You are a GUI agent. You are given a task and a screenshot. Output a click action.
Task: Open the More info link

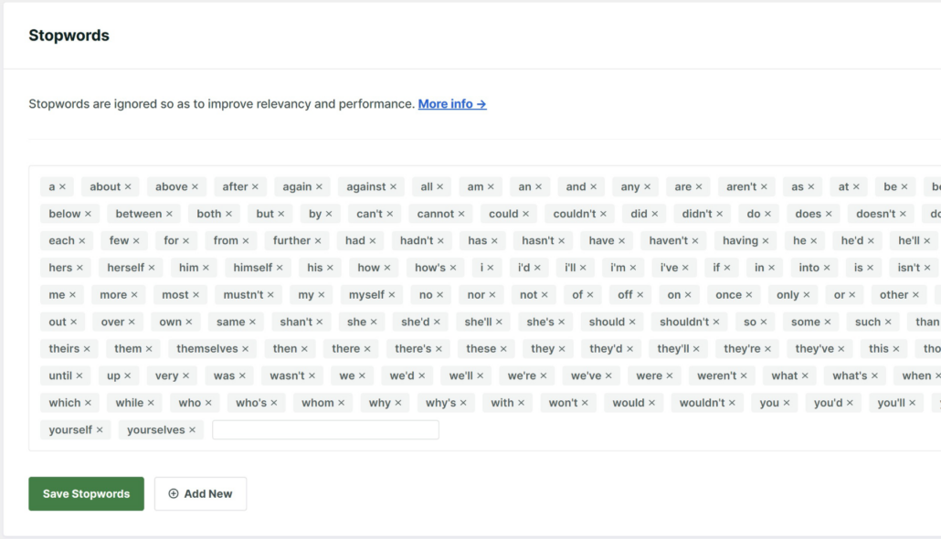(452, 104)
